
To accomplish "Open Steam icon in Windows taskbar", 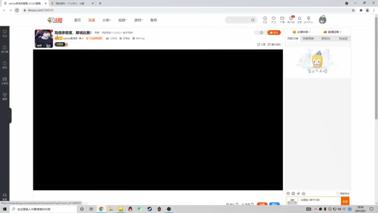I will pyautogui.click(x=149, y=209).
